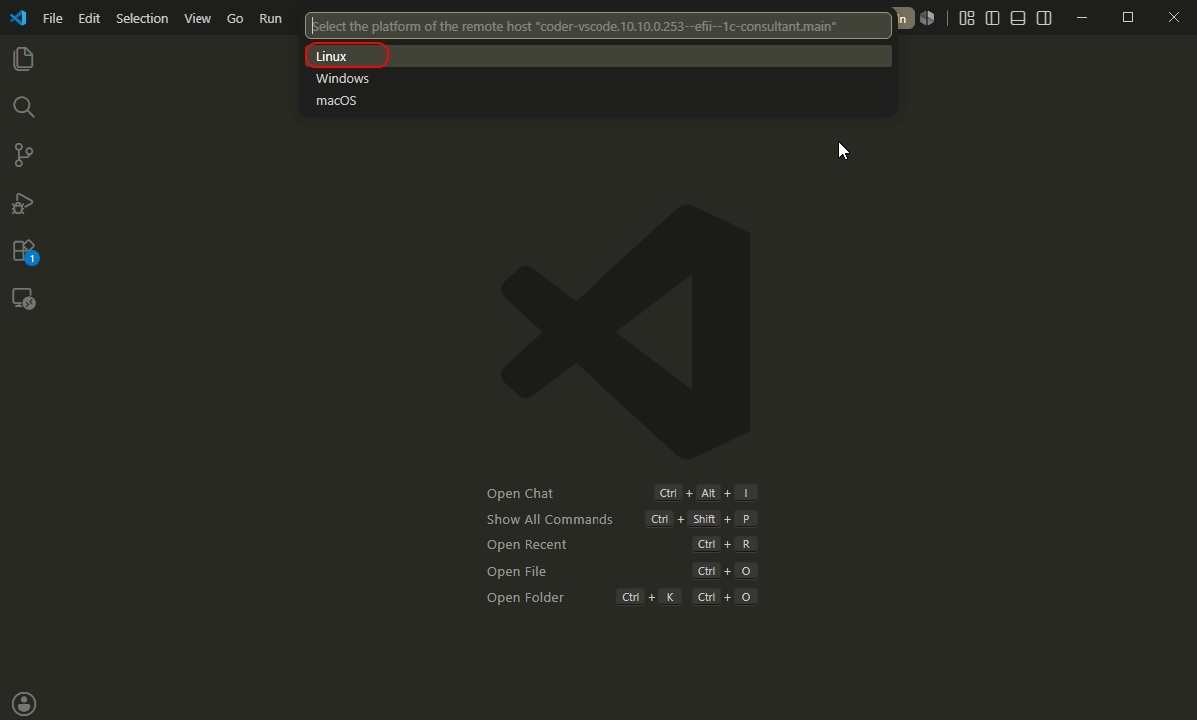Open the Source Control view
The height and width of the screenshot is (720, 1197).
tap(23, 155)
